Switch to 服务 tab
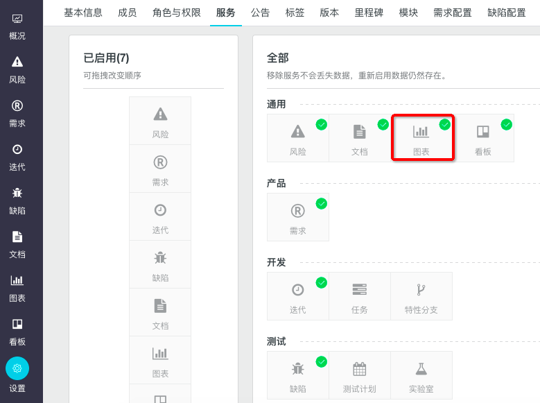The width and height of the screenshot is (540, 403). 225,12
